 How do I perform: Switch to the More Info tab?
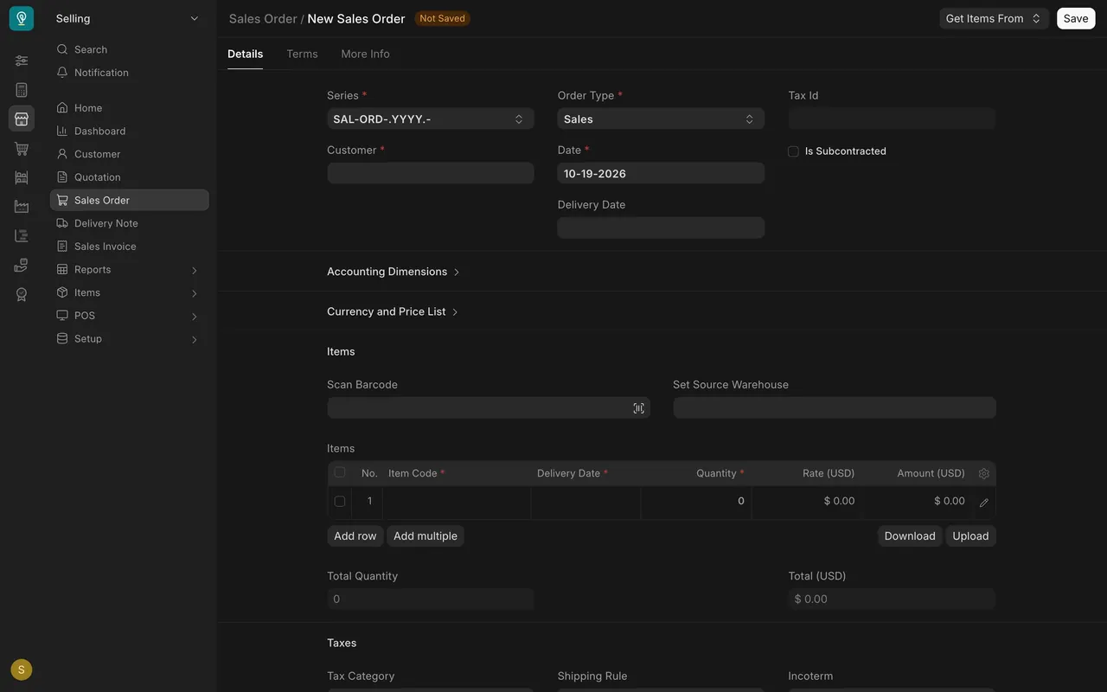click(365, 54)
